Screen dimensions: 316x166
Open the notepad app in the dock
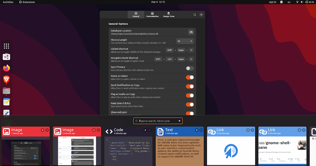click(x=7, y=102)
